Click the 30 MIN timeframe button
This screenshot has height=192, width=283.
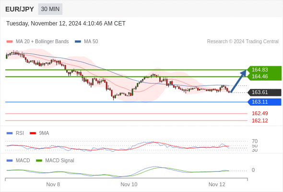[50, 9]
